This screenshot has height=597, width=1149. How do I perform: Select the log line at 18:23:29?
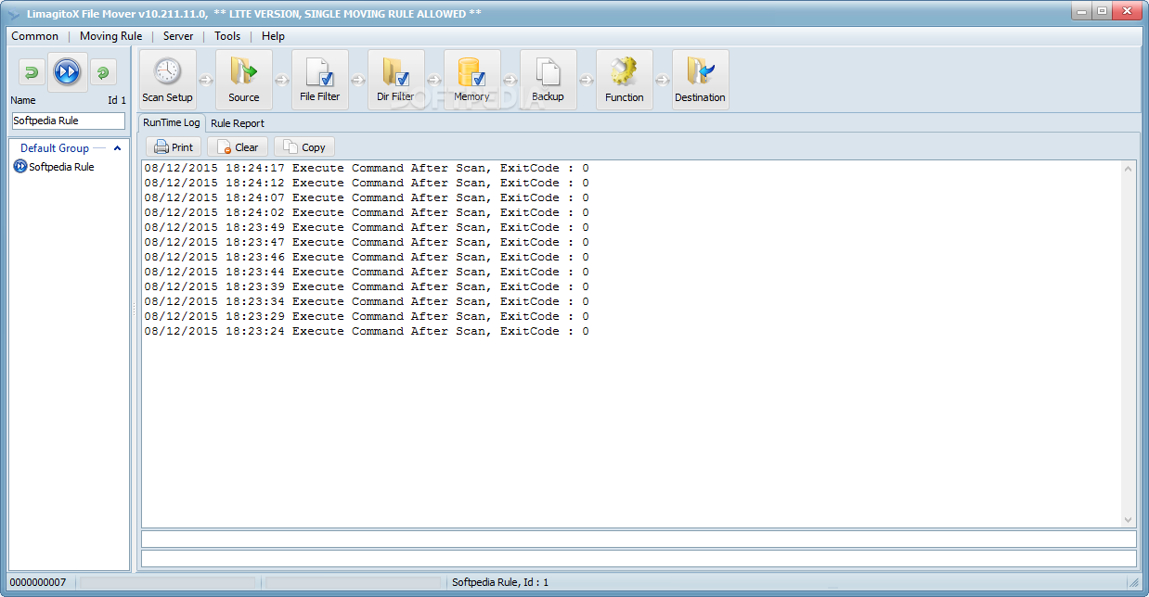coord(367,316)
